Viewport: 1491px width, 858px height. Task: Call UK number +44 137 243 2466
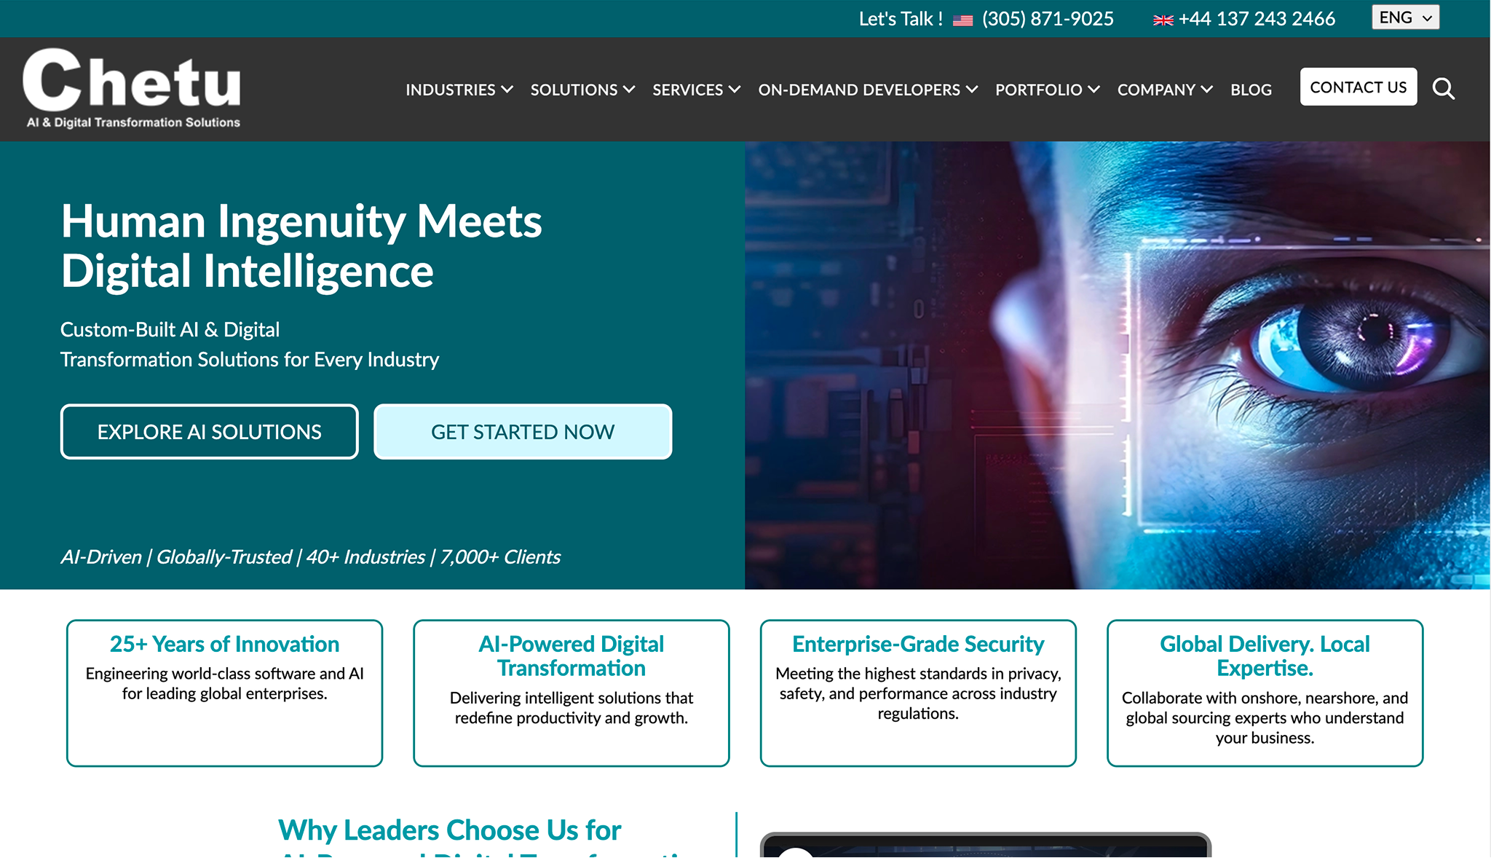(1257, 19)
